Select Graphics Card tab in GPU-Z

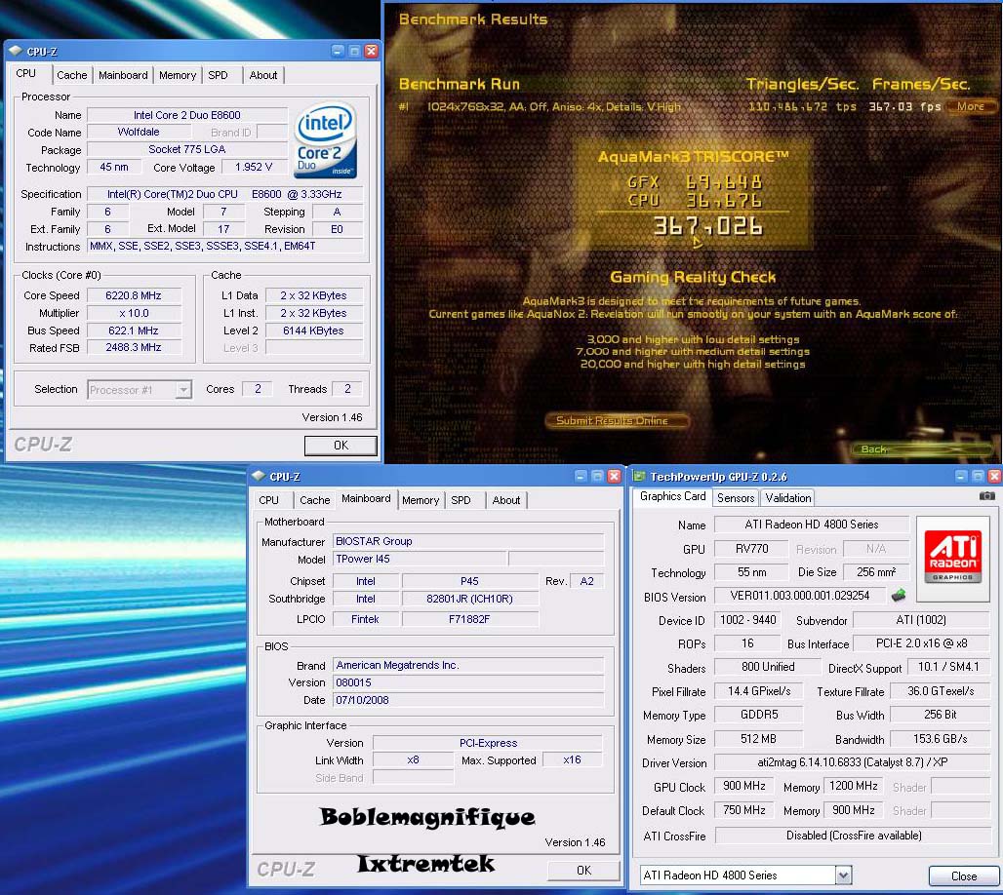[x=672, y=496]
